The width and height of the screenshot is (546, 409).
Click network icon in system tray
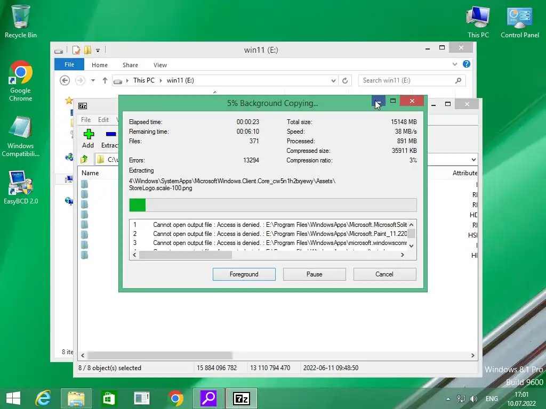[x=461, y=398]
